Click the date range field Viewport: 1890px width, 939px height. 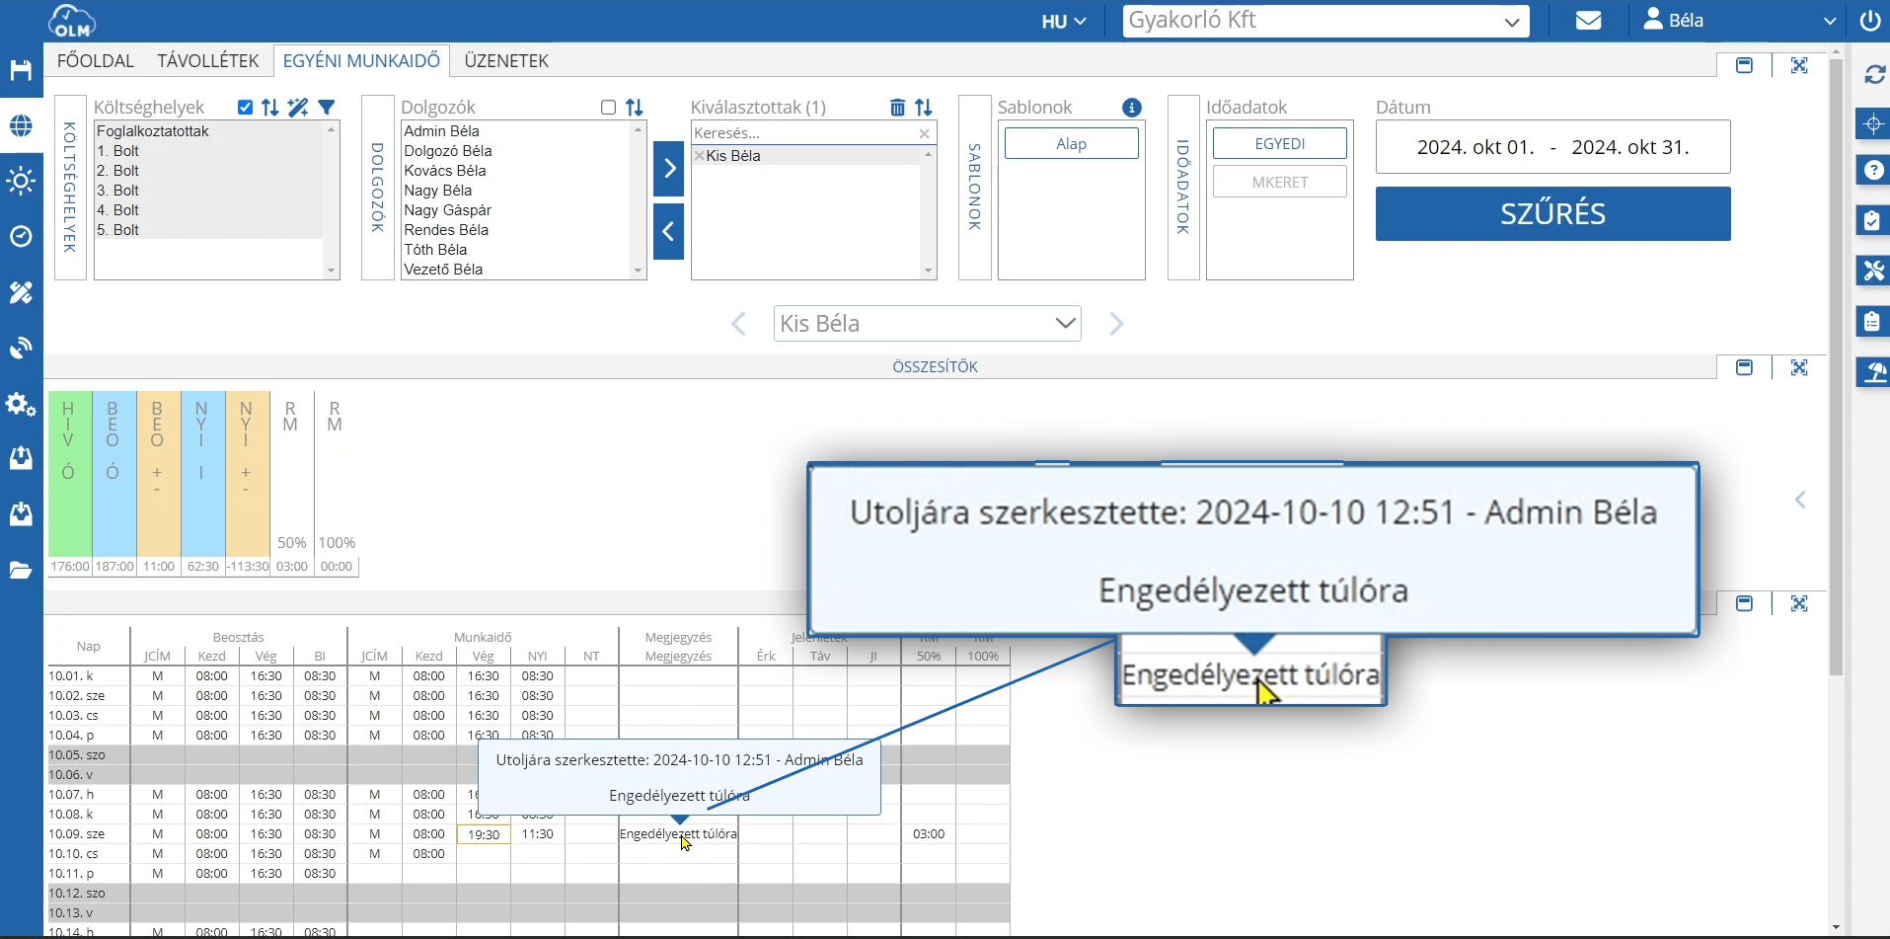(1553, 147)
